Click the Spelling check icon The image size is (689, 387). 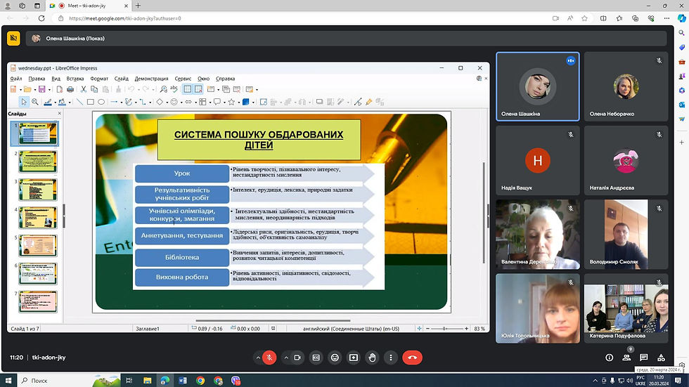[174, 89]
